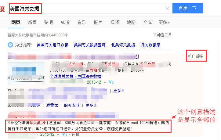Open the 文库 tab
221x140 pixels.
pos(147,22)
